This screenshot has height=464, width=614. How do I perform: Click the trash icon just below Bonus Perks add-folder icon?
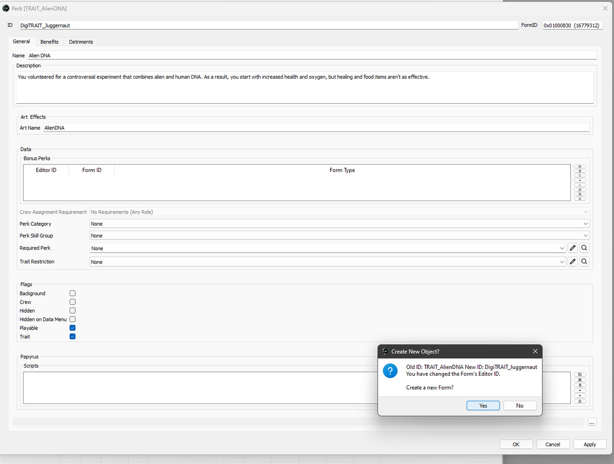point(580,171)
